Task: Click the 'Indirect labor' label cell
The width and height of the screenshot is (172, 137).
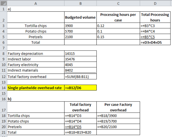Action: (36, 59)
